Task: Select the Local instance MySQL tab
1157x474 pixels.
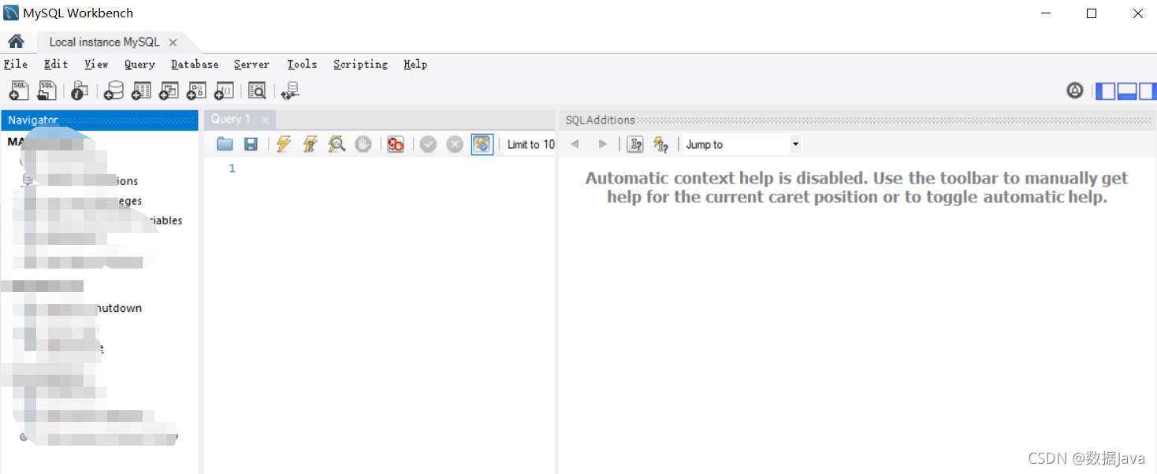Action: [x=104, y=42]
